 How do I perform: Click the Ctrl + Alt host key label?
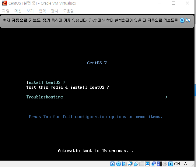click(x=181, y=164)
